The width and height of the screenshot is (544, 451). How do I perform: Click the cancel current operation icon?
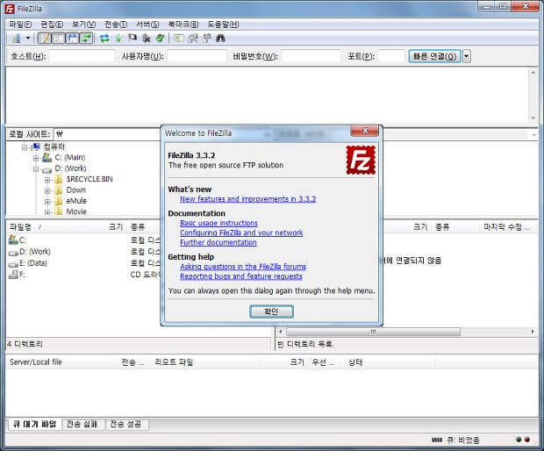[132, 38]
